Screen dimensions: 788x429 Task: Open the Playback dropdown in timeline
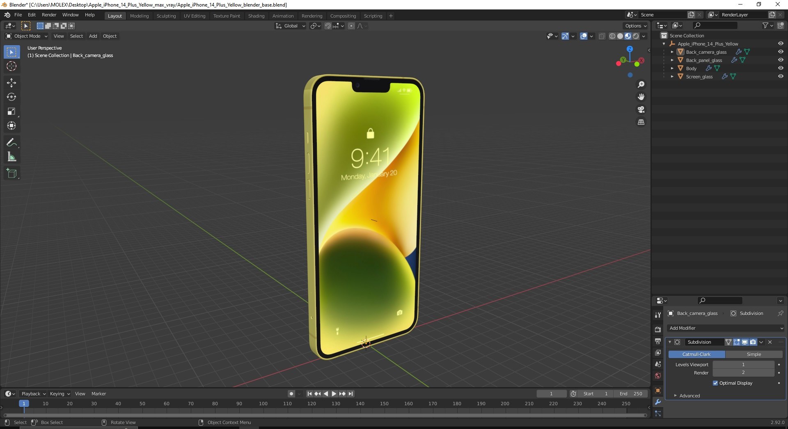[33, 394]
